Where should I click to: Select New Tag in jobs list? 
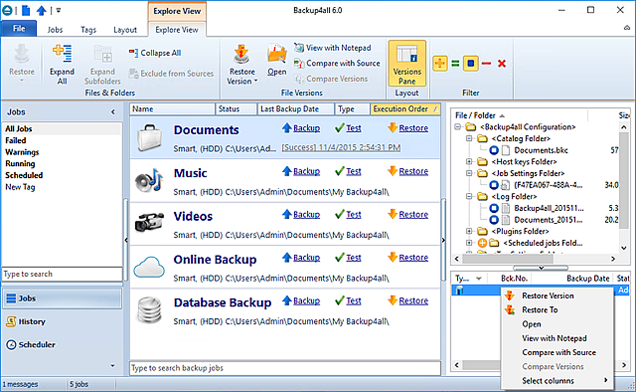click(20, 187)
